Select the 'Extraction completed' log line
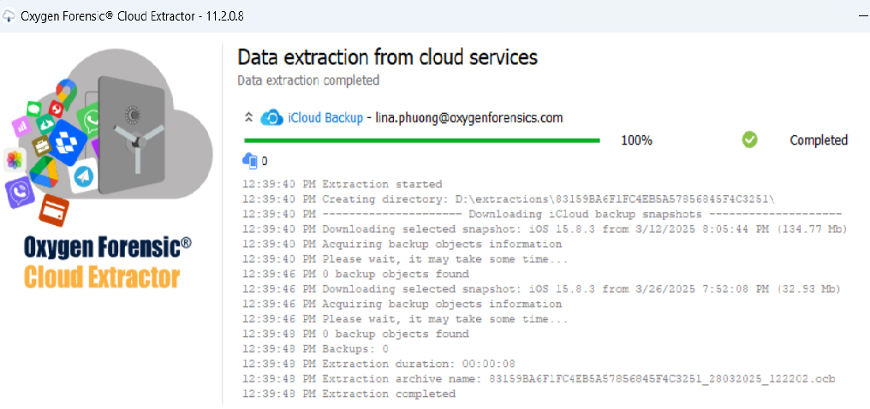870x409 pixels. 349,394
